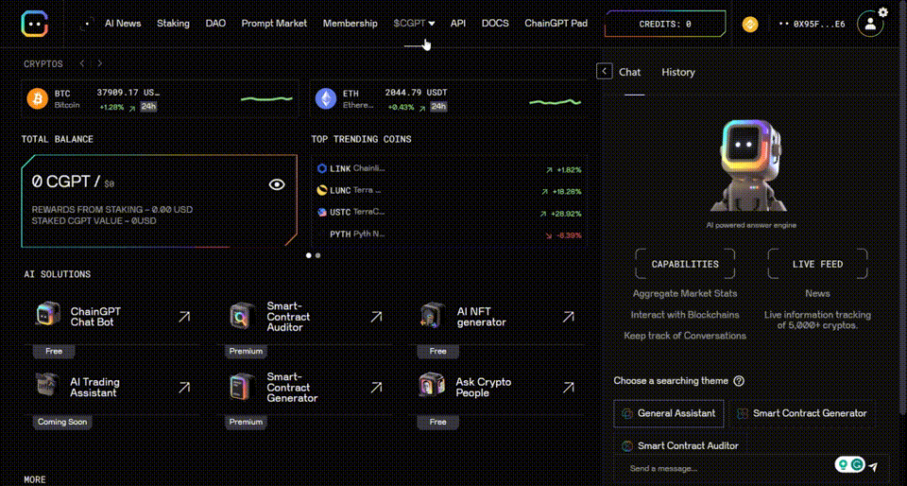
Task: Open the user profile avatar icon
Action: tap(869, 24)
